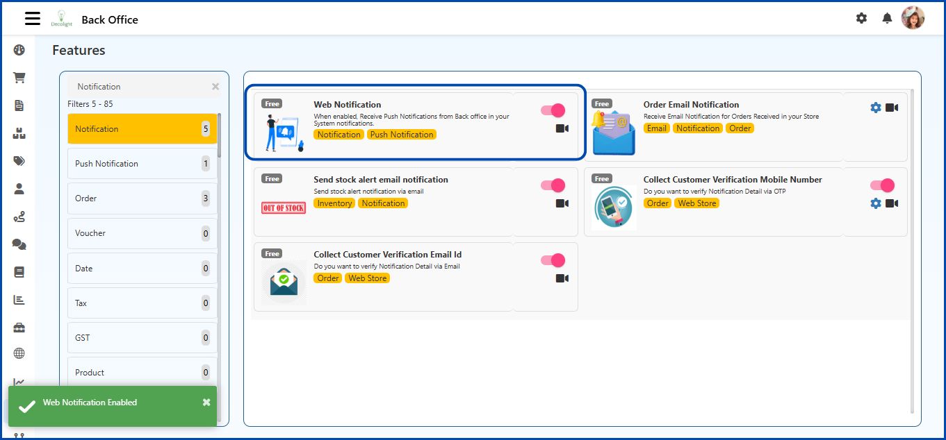Open the user profile avatar picture

click(x=913, y=17)
